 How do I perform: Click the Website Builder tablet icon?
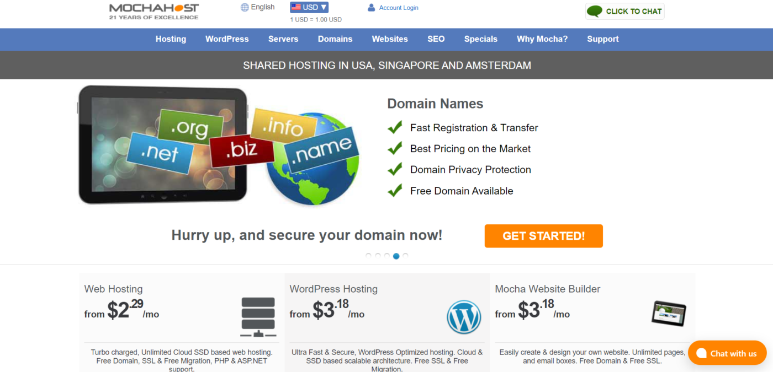tap(669, 314)
